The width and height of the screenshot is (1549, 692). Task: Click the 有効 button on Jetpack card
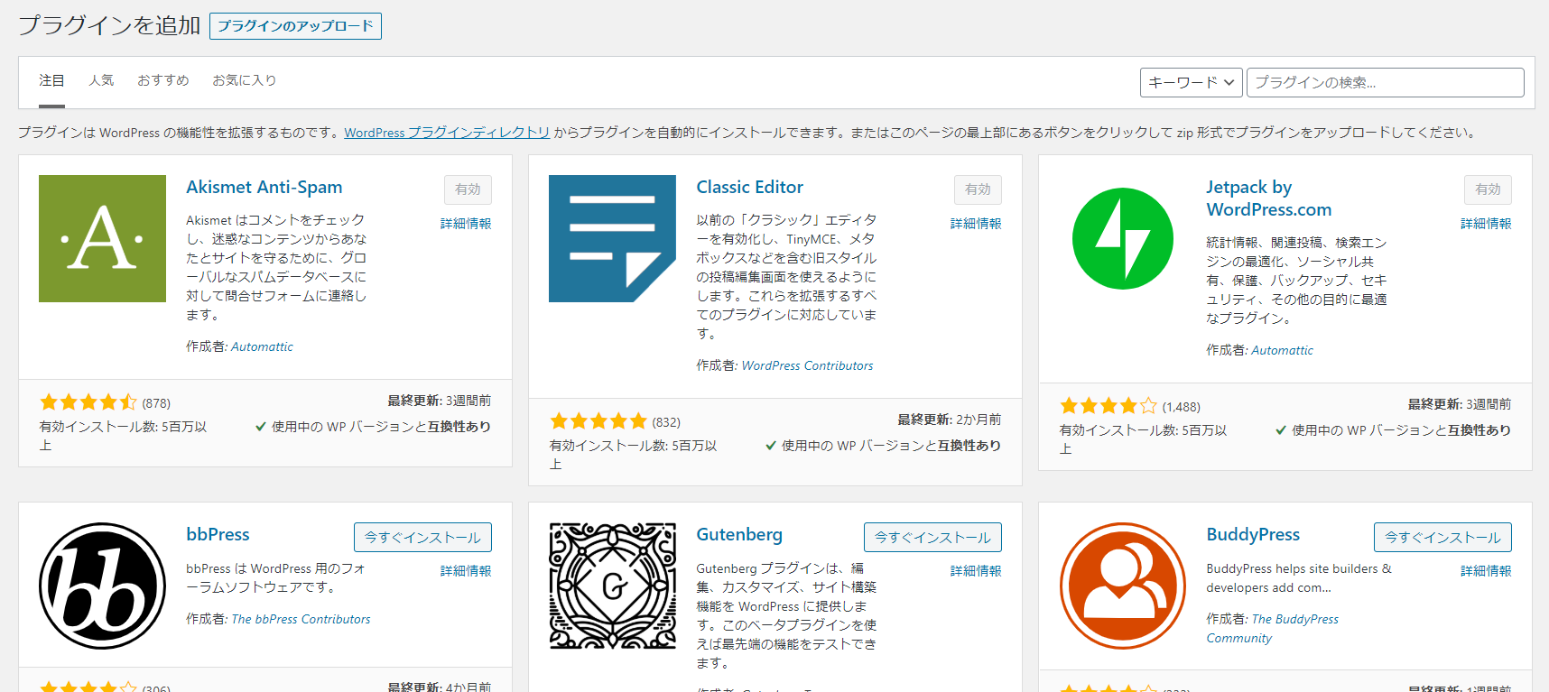click(x=1488, y=189)
